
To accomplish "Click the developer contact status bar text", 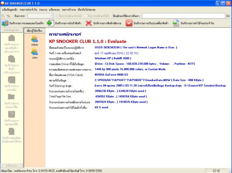I will tap(52, 171).
